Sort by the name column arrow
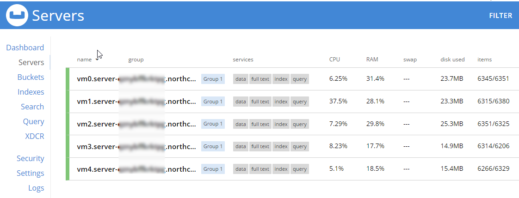This screenshot has height=198, width=519. 97,60
